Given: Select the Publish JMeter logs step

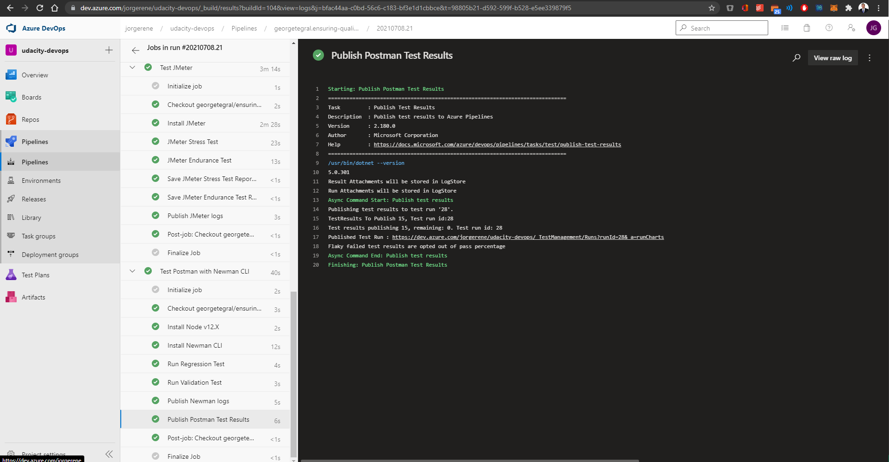Looking at the screenshot, I should [x=205, y=216].
